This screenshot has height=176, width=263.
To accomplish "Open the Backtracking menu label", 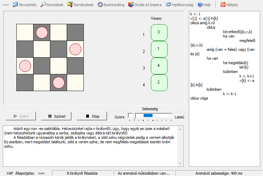I will [114, 5].
